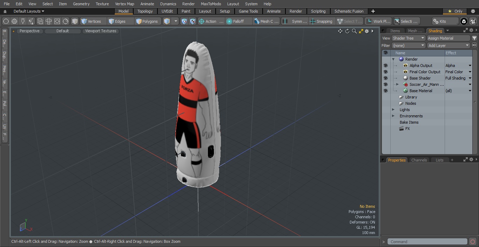479x247 pixels.
Task: Click the square-with-circle toolbar icon
Action: (x=57, y=21)
